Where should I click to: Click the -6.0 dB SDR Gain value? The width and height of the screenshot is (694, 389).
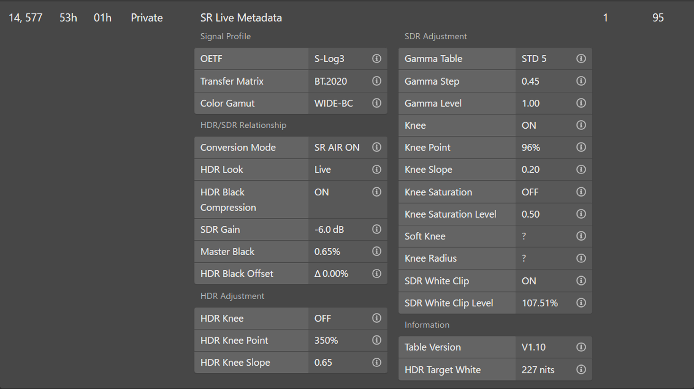[329, 229]
